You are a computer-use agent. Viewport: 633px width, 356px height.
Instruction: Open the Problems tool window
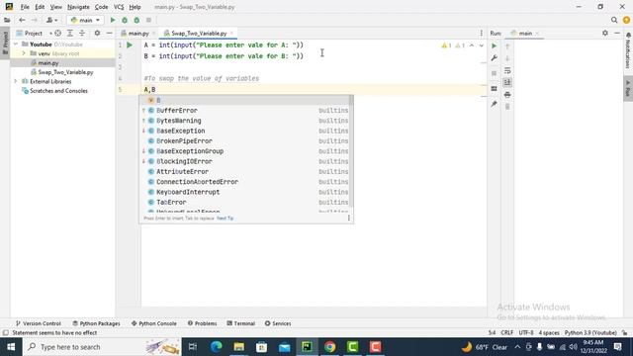click(202, 323)
